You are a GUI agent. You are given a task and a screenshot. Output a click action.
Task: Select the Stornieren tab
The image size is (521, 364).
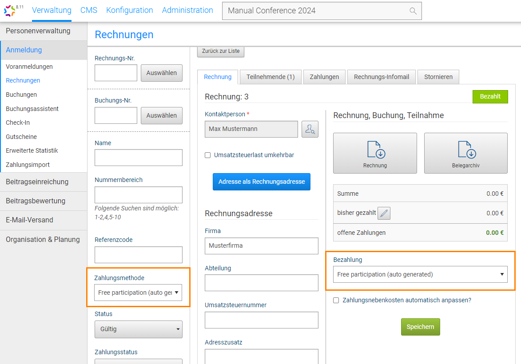click(438, 77)
